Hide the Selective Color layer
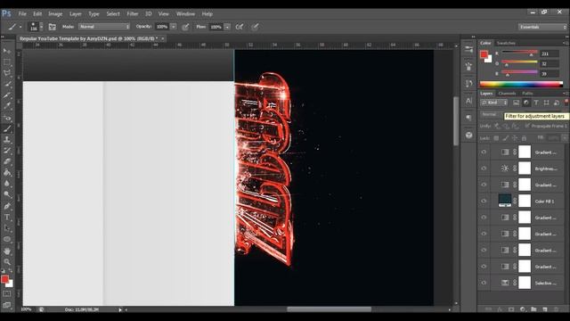 point(484,283)
